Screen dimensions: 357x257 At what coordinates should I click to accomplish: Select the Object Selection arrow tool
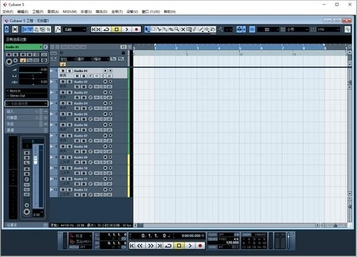148,29
